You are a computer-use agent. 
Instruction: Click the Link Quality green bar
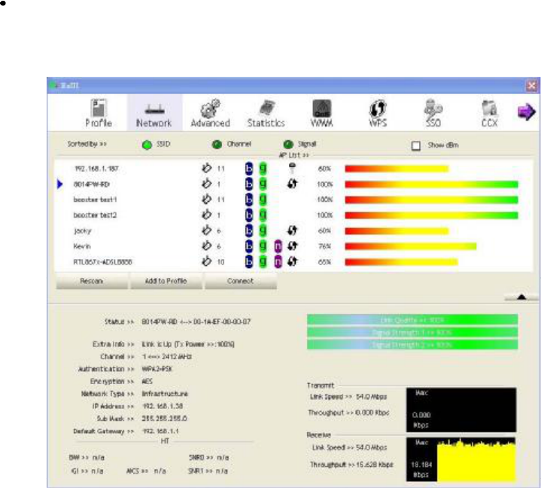412,320
